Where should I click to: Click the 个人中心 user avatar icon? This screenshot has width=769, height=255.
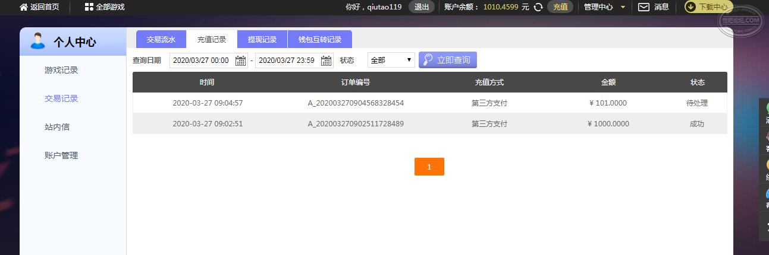click(37, 41)
